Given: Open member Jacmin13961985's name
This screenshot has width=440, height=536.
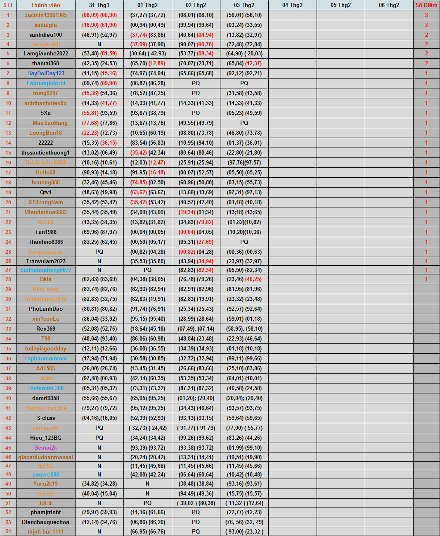Looking at the screenshot, I should coord(45,15).
